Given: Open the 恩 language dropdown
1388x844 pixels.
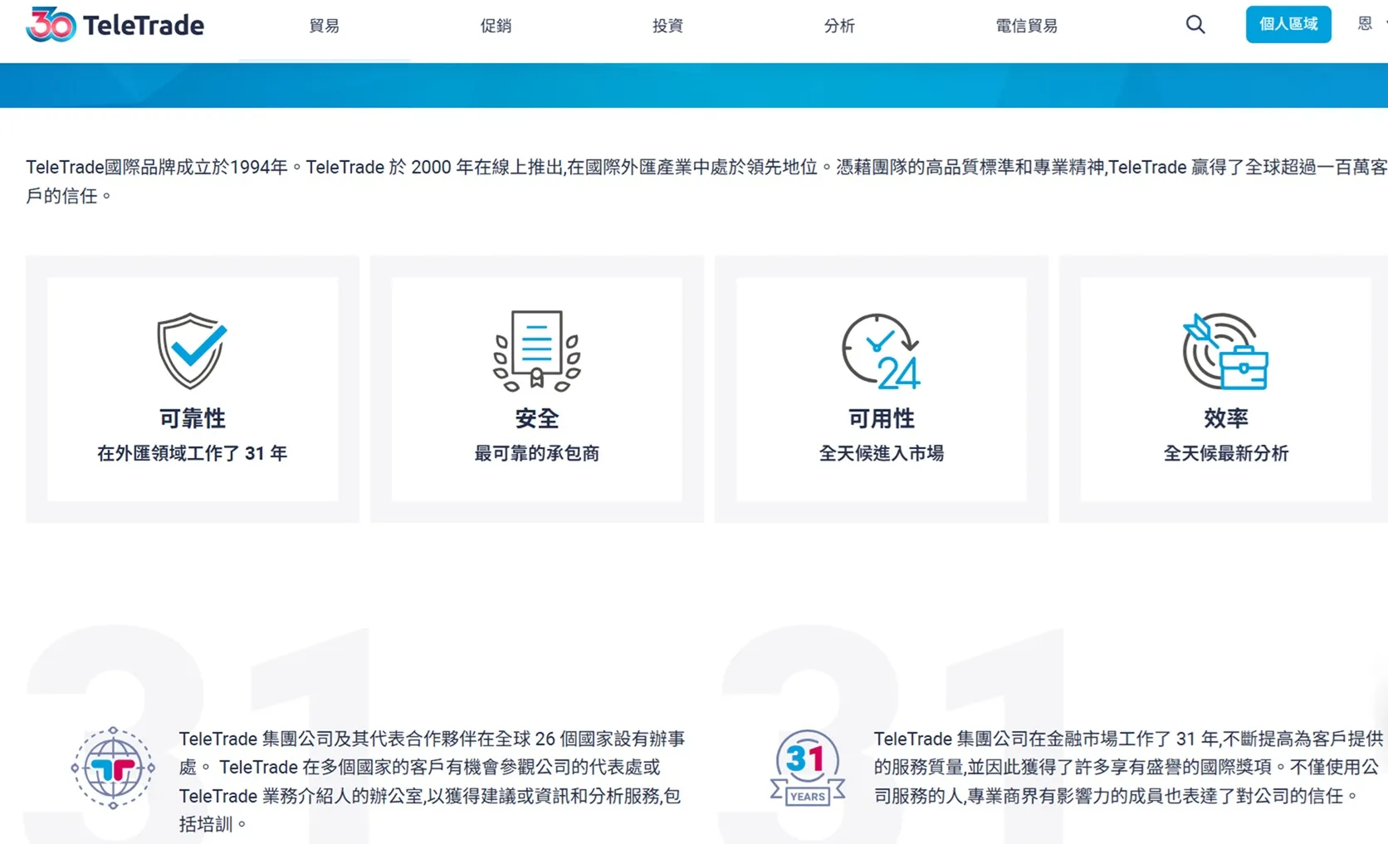Looking at the screenshot, I should point(1371,23).
